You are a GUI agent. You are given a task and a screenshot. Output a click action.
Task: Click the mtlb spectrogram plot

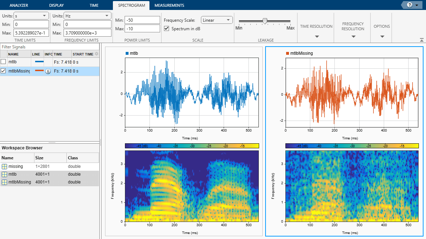click(x=192, y=186)
